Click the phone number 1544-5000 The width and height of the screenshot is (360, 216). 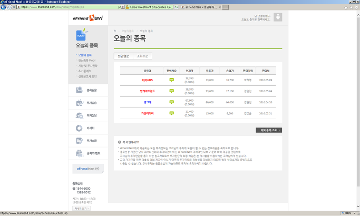coord(83,189)
